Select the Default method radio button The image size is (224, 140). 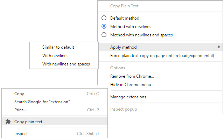click(104, 18)
